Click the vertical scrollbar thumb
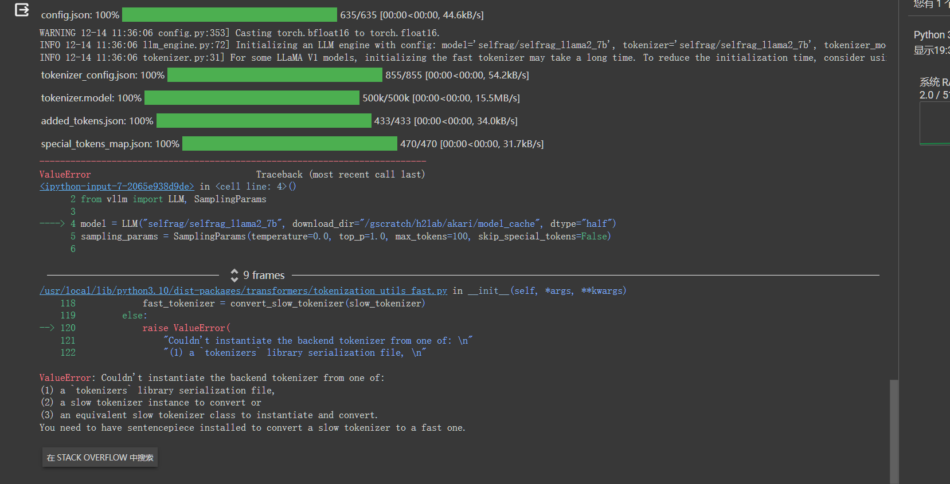Screen dimensions: 950x484 coord(894,430)
